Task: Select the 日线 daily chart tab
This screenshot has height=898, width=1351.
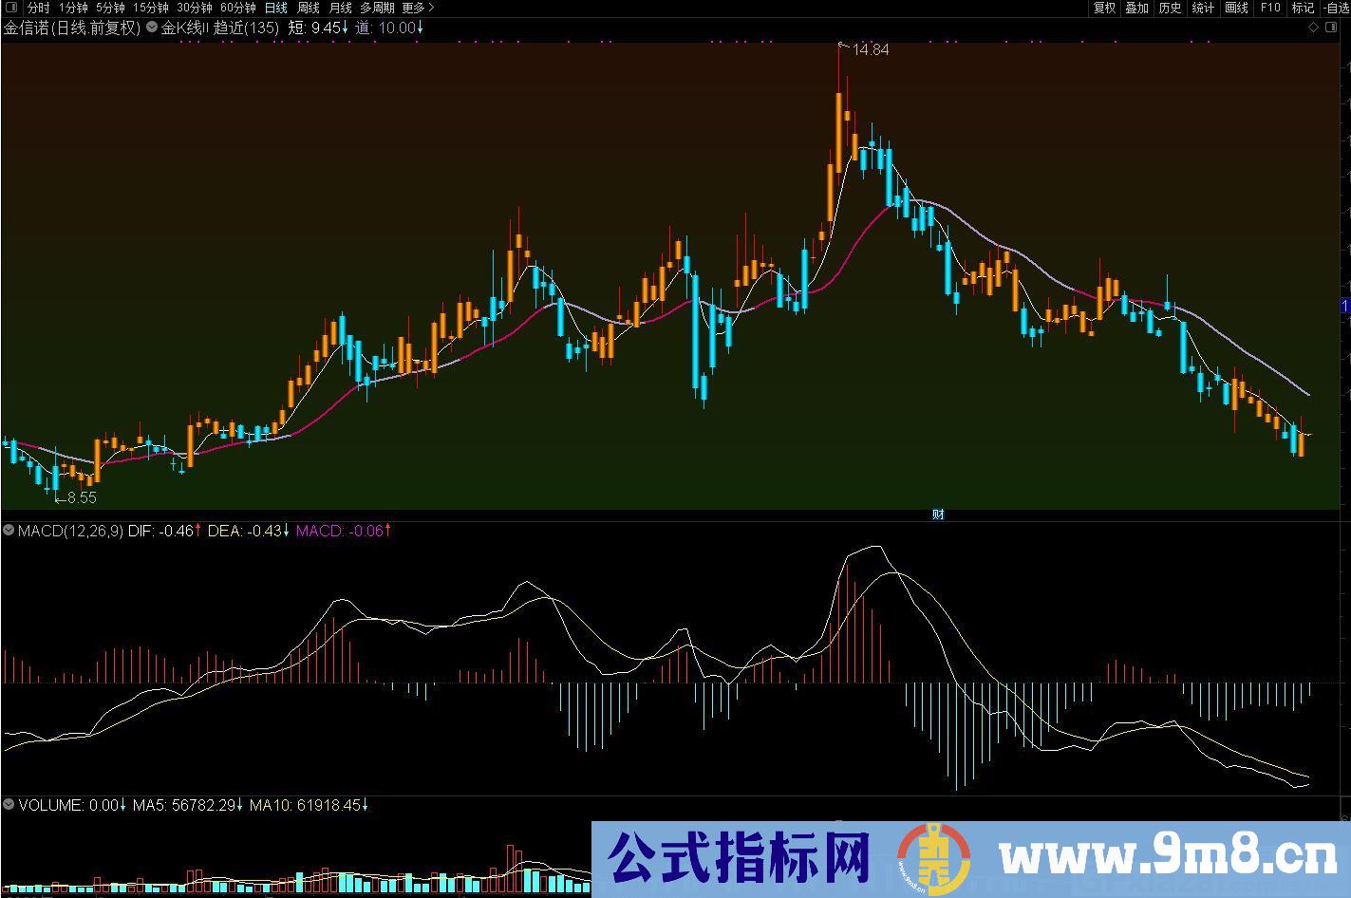Action: tap(275, 8)
